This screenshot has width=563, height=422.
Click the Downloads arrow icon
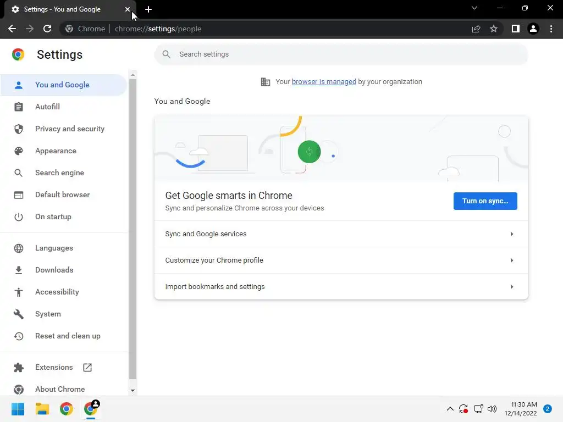tap(19, 270)
